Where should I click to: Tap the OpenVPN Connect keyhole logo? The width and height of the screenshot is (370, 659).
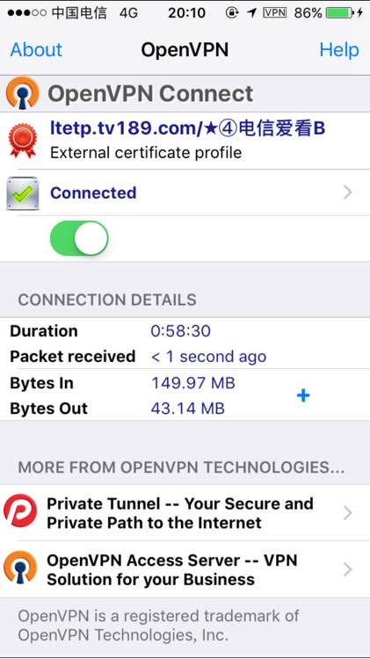click(x=23, y=93)
